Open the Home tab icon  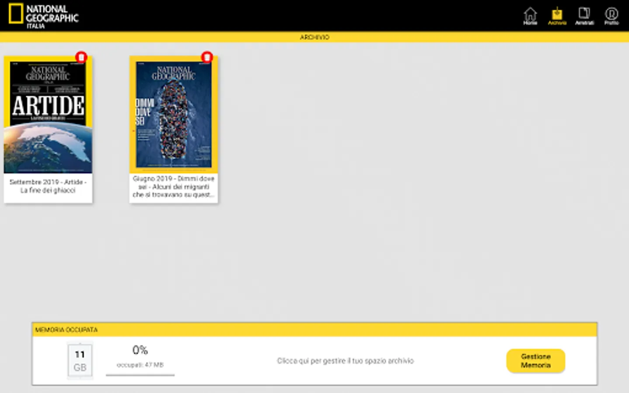[x=530, y=16]
